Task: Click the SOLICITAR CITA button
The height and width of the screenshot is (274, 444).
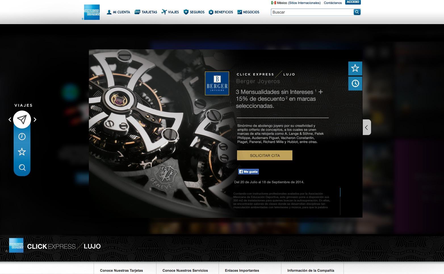Action: 265,155
